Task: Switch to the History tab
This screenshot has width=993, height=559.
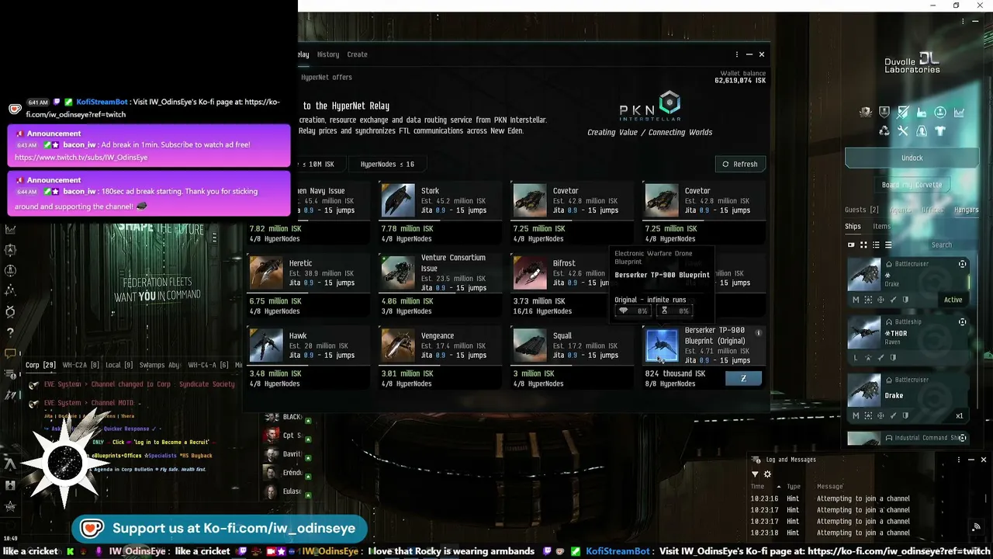Action: (x=327, y=54)
